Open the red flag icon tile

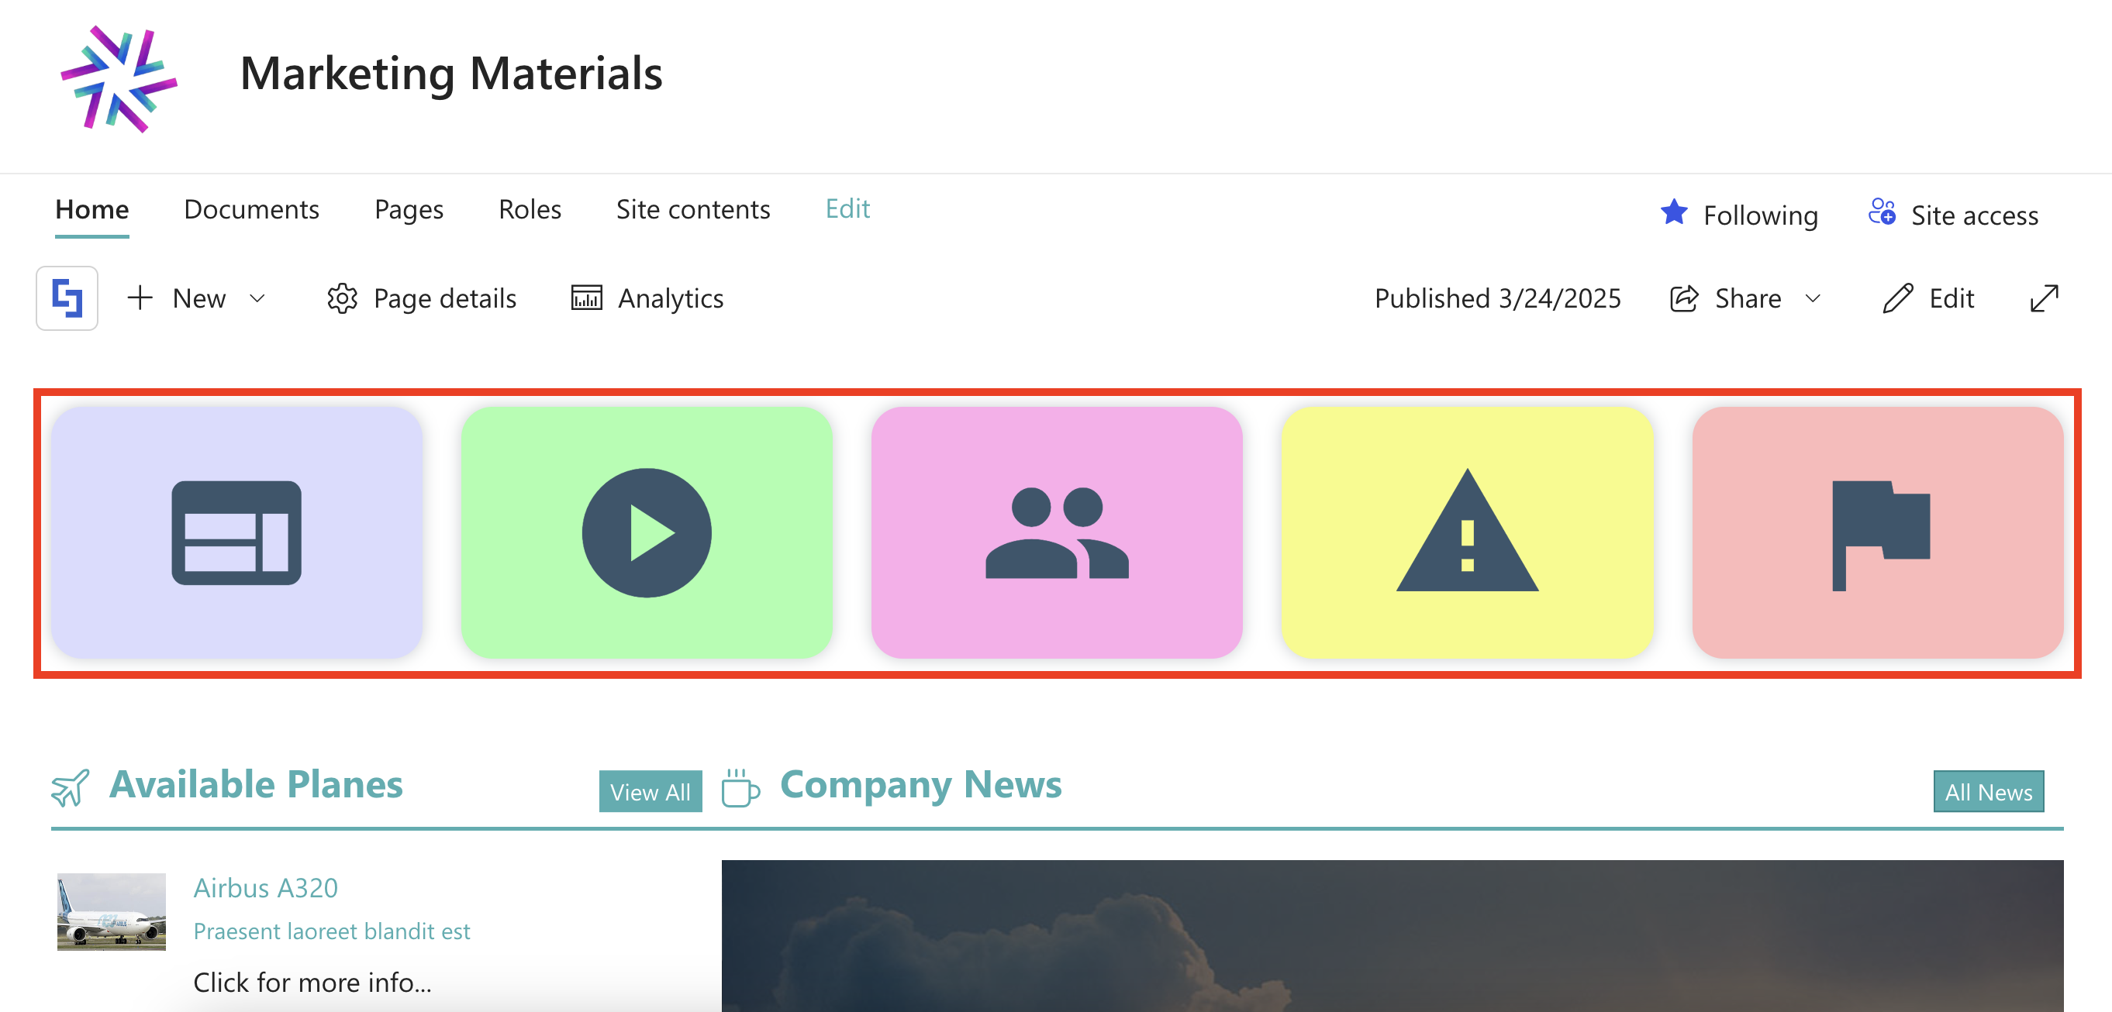click(x=1878, y=532)
